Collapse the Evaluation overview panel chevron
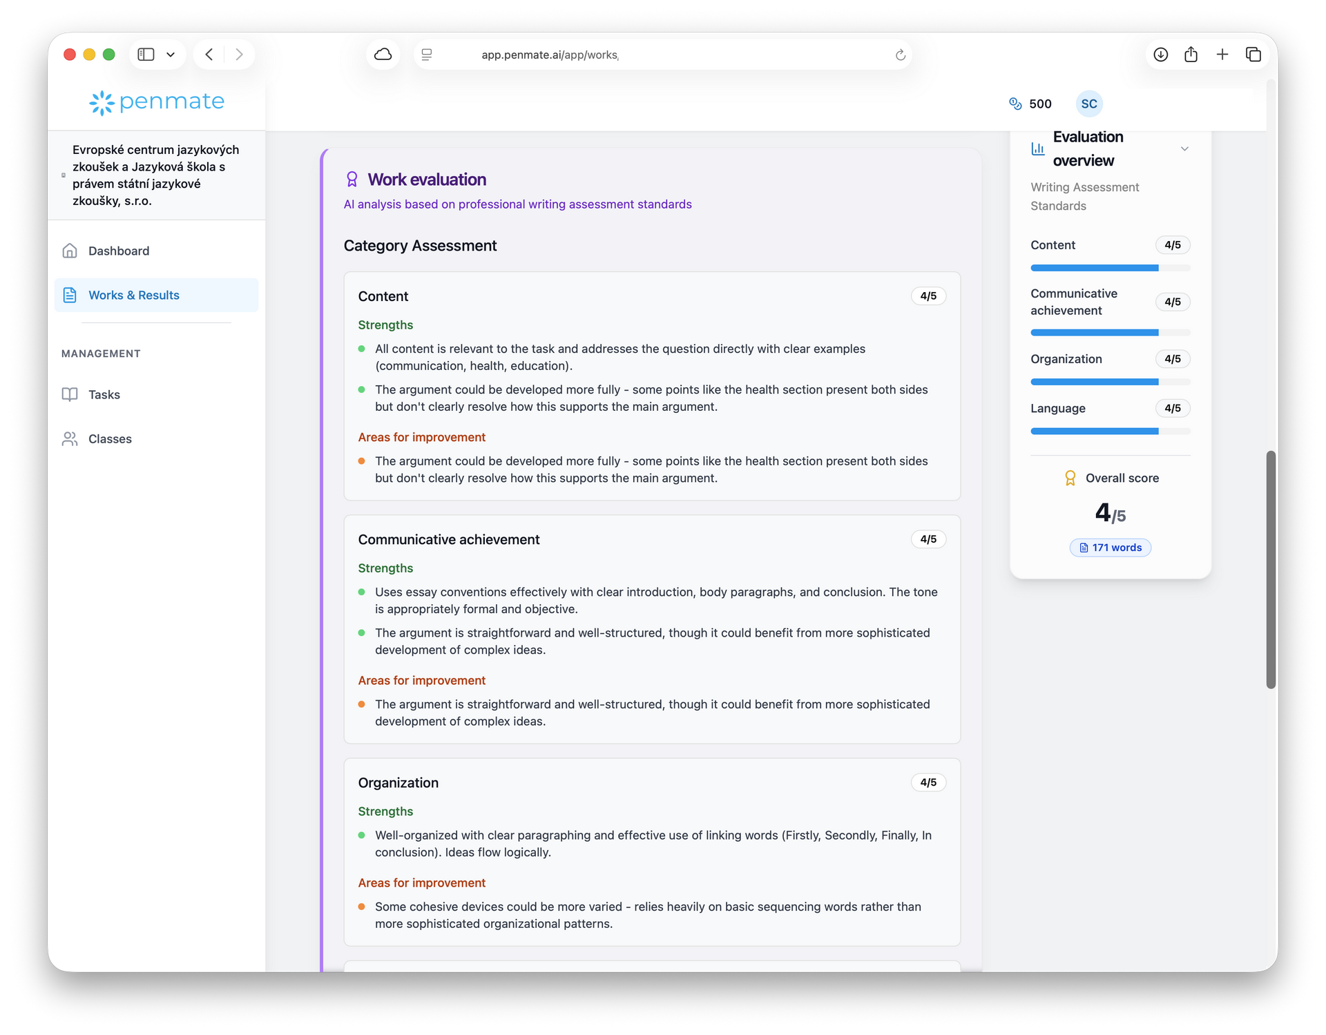The width and height of the screenshot is (1326, 1035). tap(1184, 148)
